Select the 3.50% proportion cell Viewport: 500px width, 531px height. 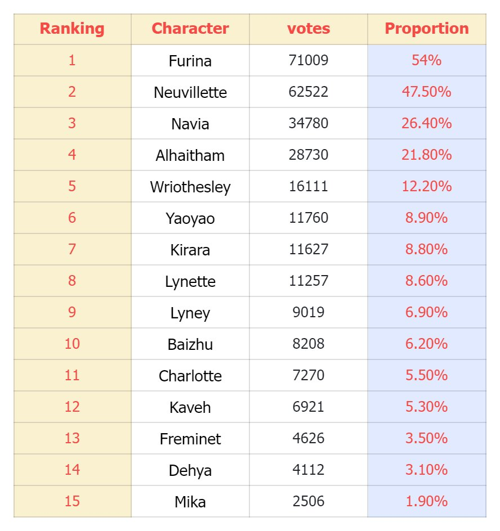pyautogui.click(x=427, y=438)
